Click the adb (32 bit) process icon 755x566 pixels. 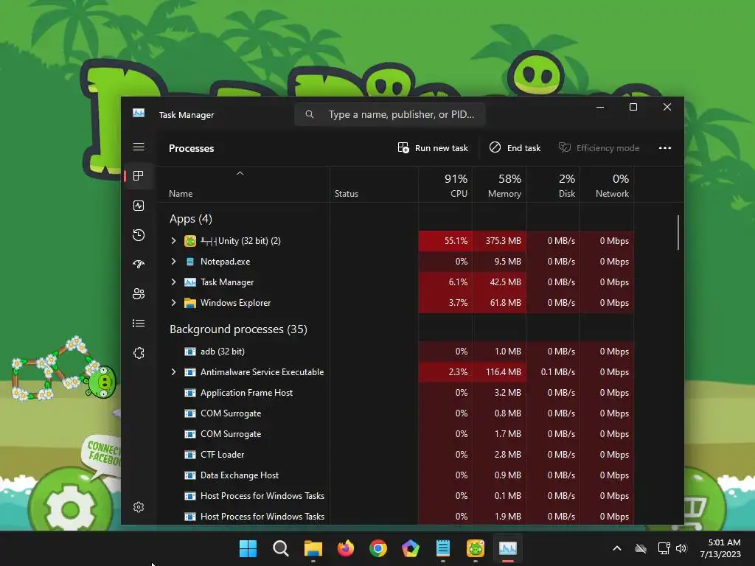pos(190,352)
